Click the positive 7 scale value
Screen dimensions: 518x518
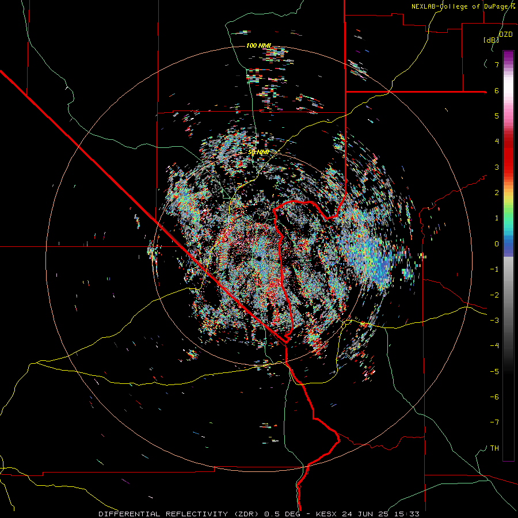tap(497, 64)
